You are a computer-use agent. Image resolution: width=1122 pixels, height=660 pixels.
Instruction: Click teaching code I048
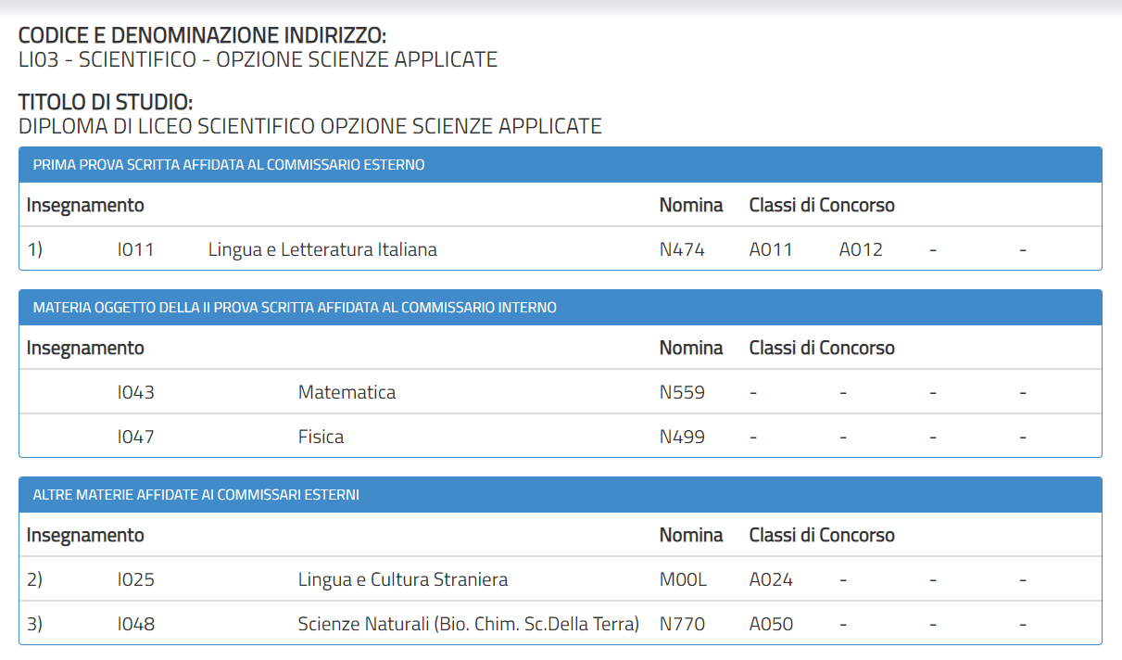(135, 625)
